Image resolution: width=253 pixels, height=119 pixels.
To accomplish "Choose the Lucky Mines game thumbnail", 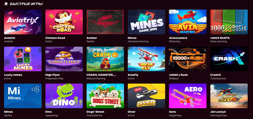I will point(23,59).
